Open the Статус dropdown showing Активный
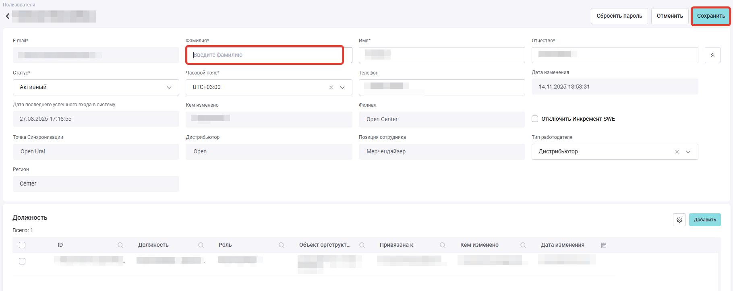The image size is (733, 291). click(x=96, y=87)
